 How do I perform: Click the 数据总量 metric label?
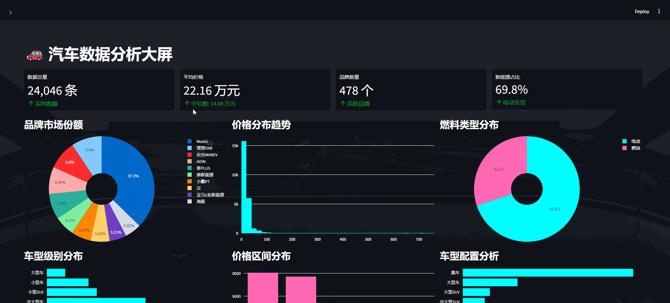click(x=37, y=77)
